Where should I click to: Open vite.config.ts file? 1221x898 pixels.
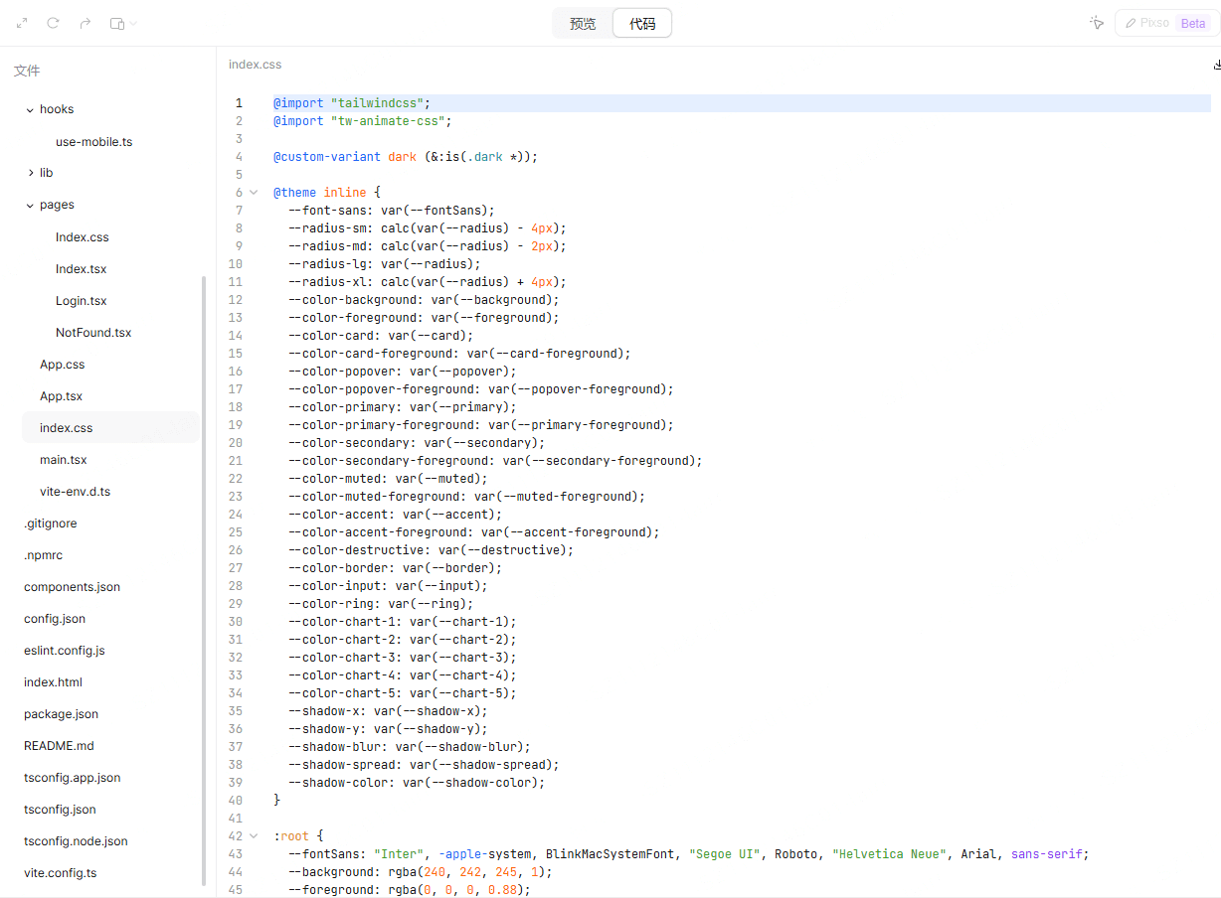60,873
